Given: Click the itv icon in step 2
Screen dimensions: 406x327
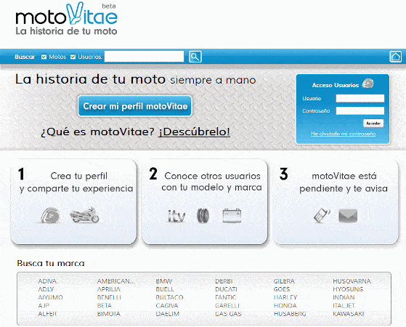Looking at the screenshot, I should click(x=176, y=216).
